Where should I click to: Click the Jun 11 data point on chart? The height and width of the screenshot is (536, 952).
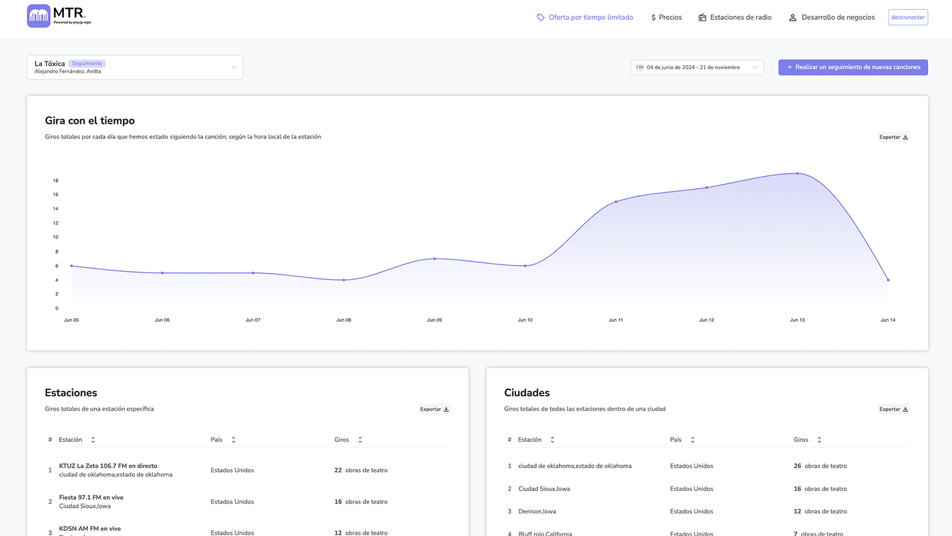coord(616,202)
